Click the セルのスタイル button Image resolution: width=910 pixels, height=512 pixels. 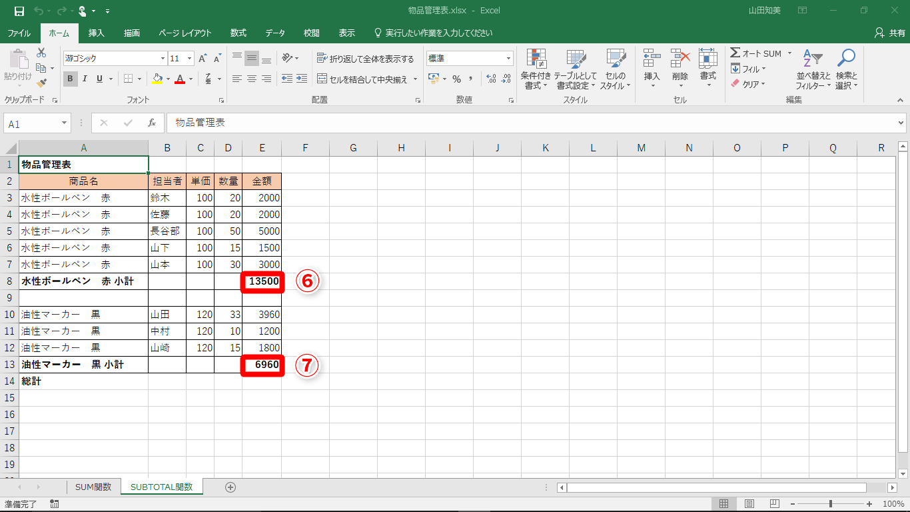615,69
